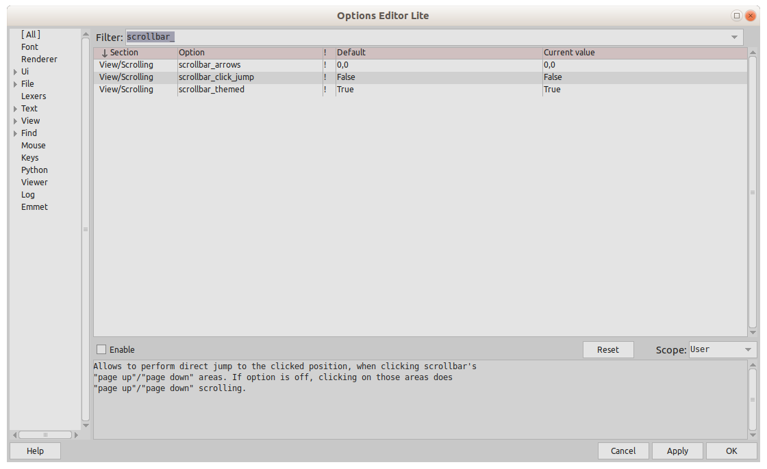
Task: Sort by the Default column header
Action: [x=439, y=52]
